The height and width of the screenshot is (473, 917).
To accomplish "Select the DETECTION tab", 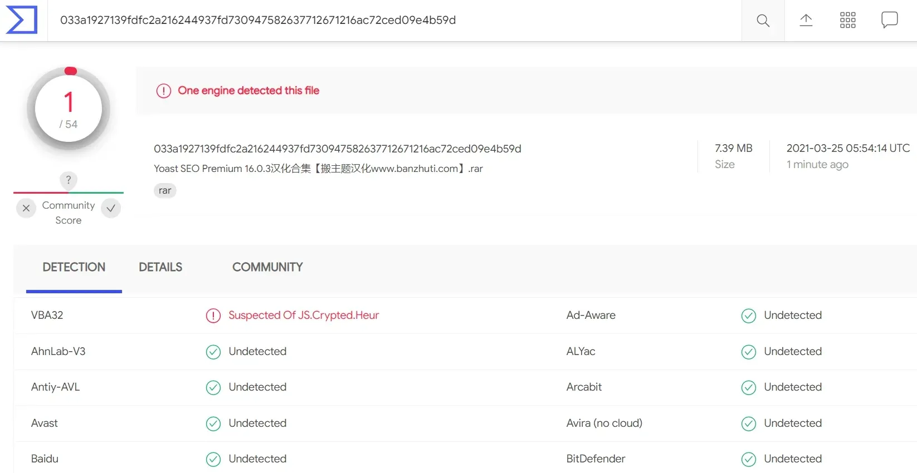I will point(74,267).
